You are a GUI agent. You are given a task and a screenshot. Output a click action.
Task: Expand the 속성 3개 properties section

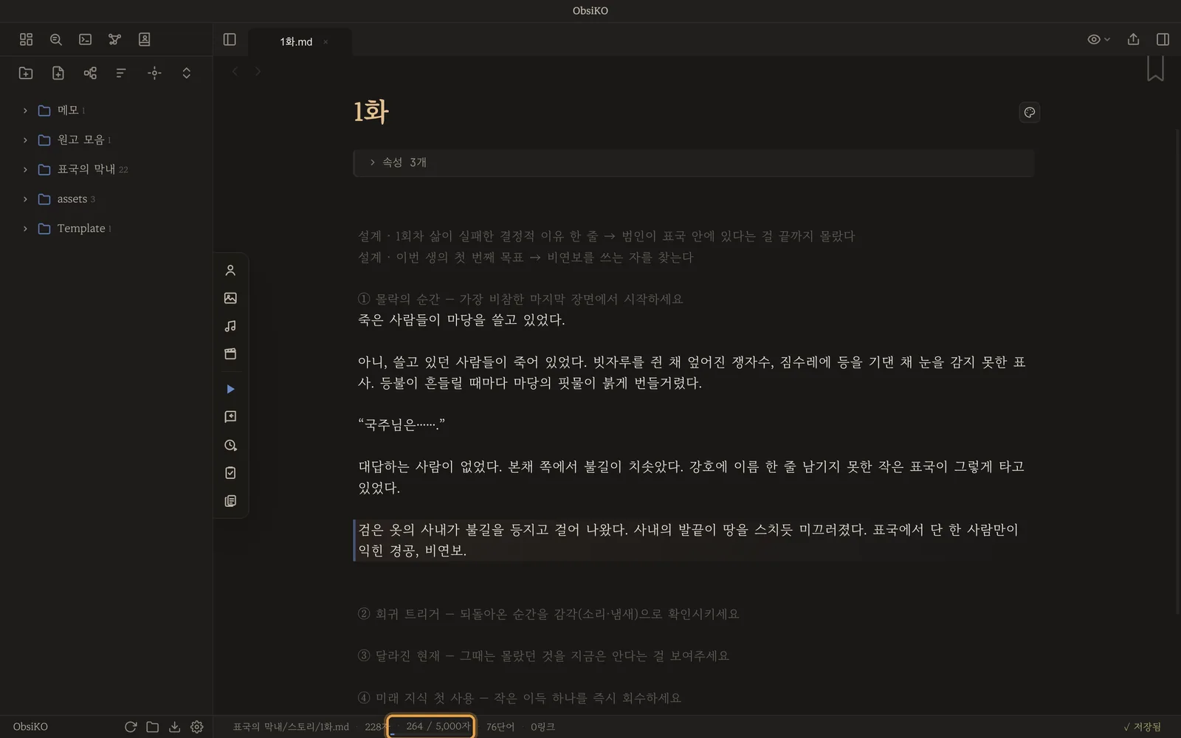pos(693,162)
